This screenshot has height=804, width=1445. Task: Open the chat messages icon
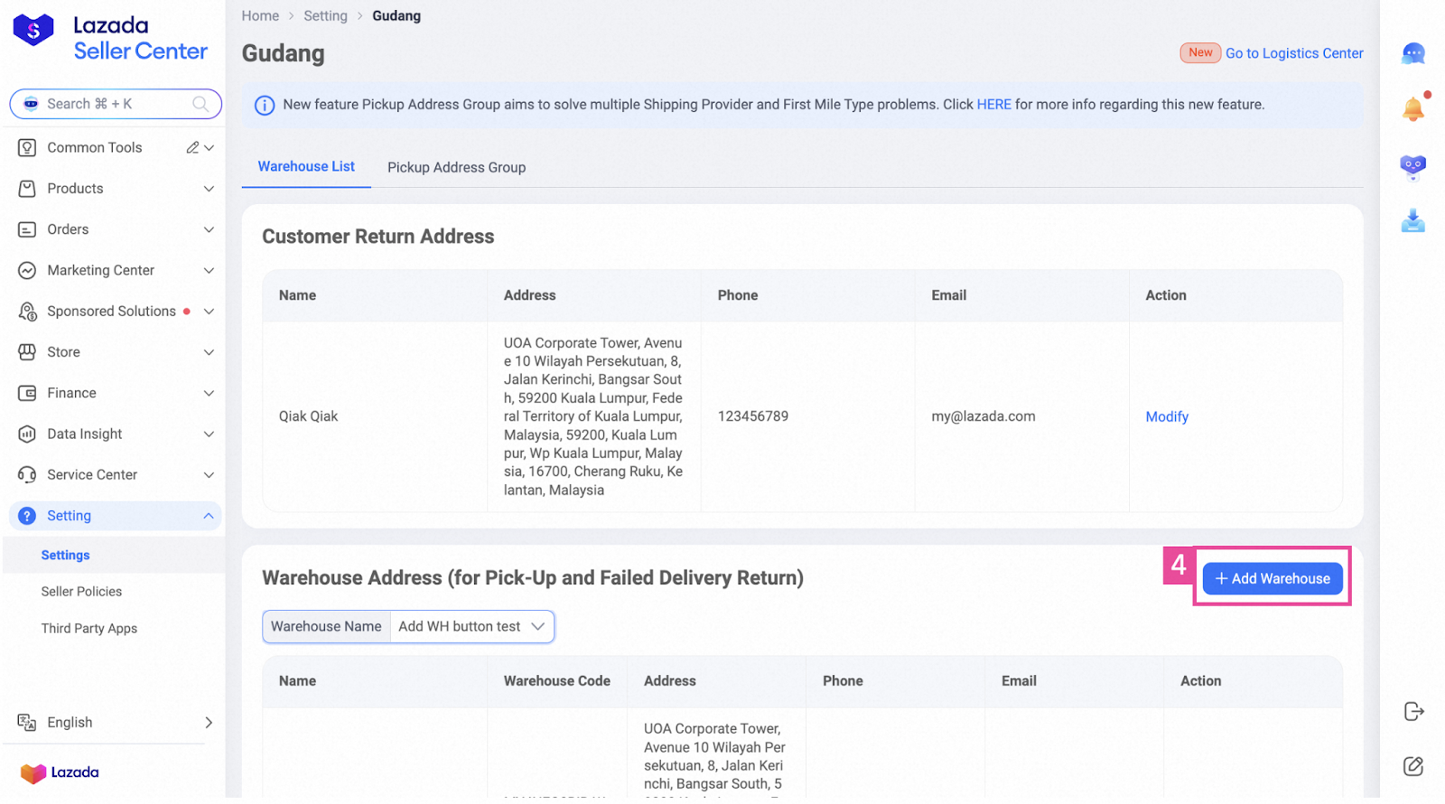click(1412, 54)
